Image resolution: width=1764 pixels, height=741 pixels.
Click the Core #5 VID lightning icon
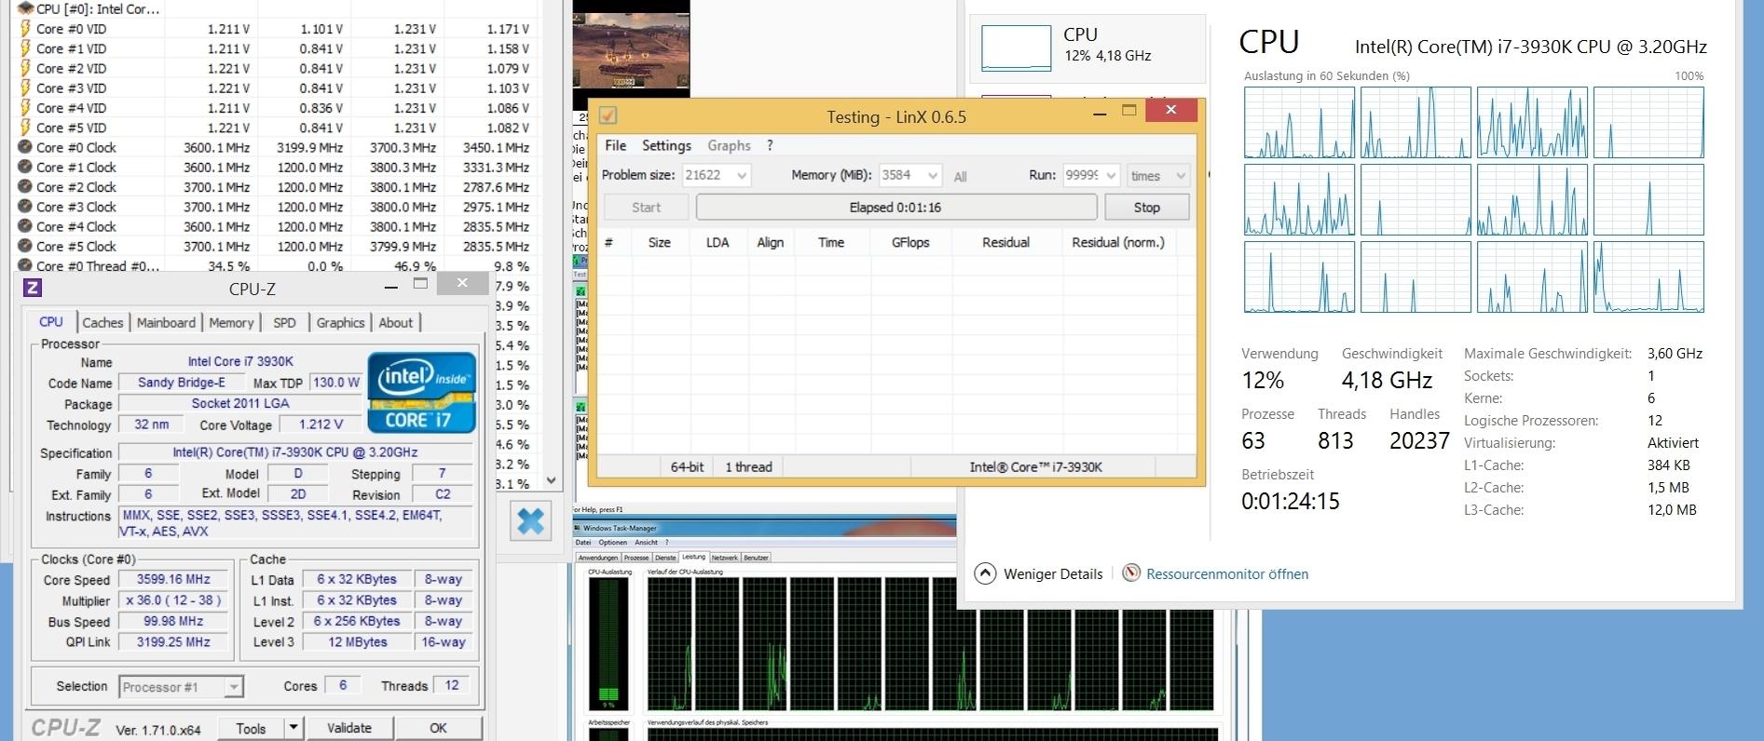pos(25,128)
